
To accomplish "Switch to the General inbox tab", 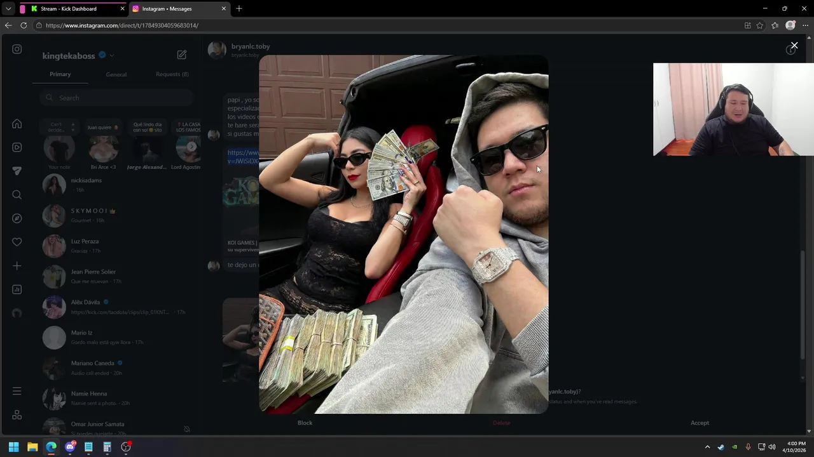I will point(116,74).
